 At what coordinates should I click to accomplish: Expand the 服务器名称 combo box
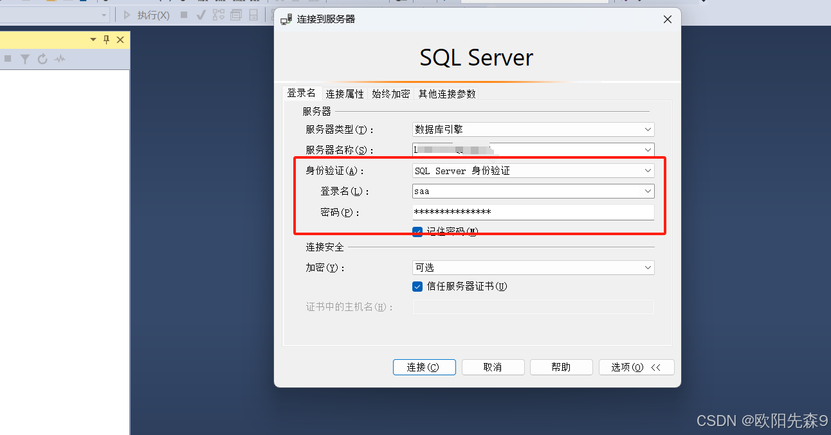(x=648, y=150)
